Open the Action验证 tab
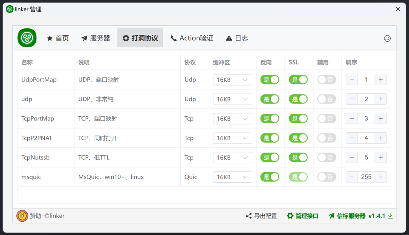Viewport: 409px width, 235px height. click(192, 38)
